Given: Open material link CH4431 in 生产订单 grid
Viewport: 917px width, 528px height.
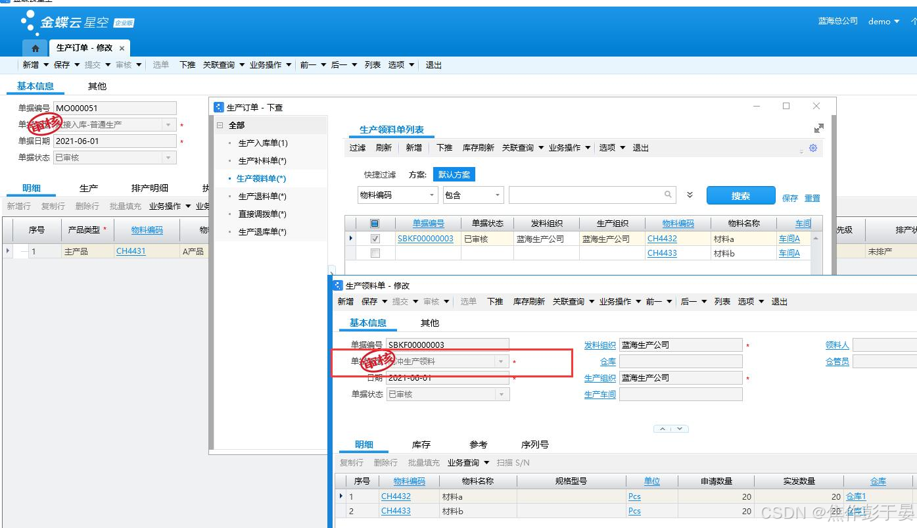Looking at the screenshot, I should click(131, 251).
